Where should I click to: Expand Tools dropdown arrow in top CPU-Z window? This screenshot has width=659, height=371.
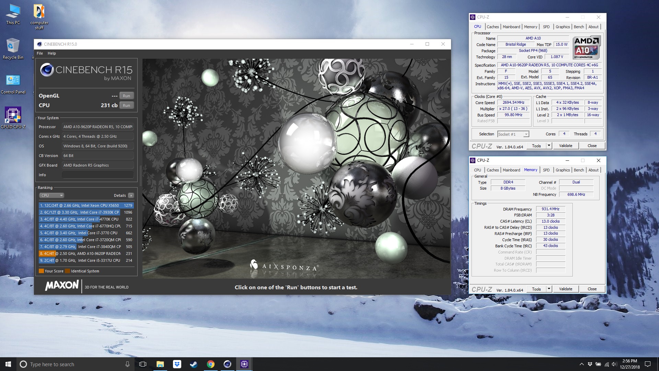549,146
